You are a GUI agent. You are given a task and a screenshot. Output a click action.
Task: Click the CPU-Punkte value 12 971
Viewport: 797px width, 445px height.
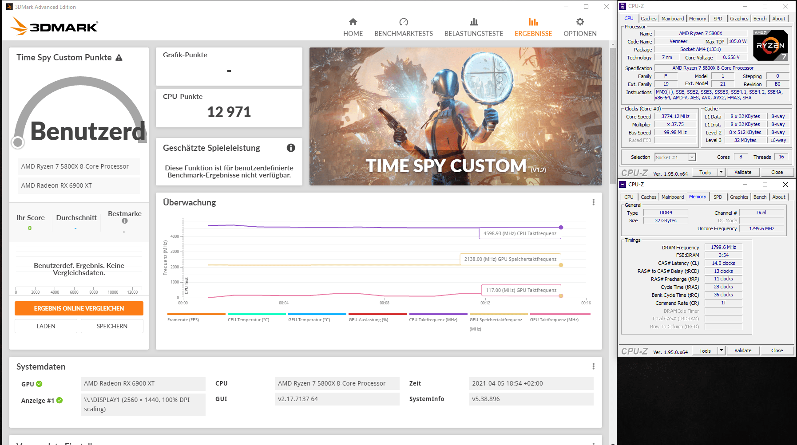229,112
